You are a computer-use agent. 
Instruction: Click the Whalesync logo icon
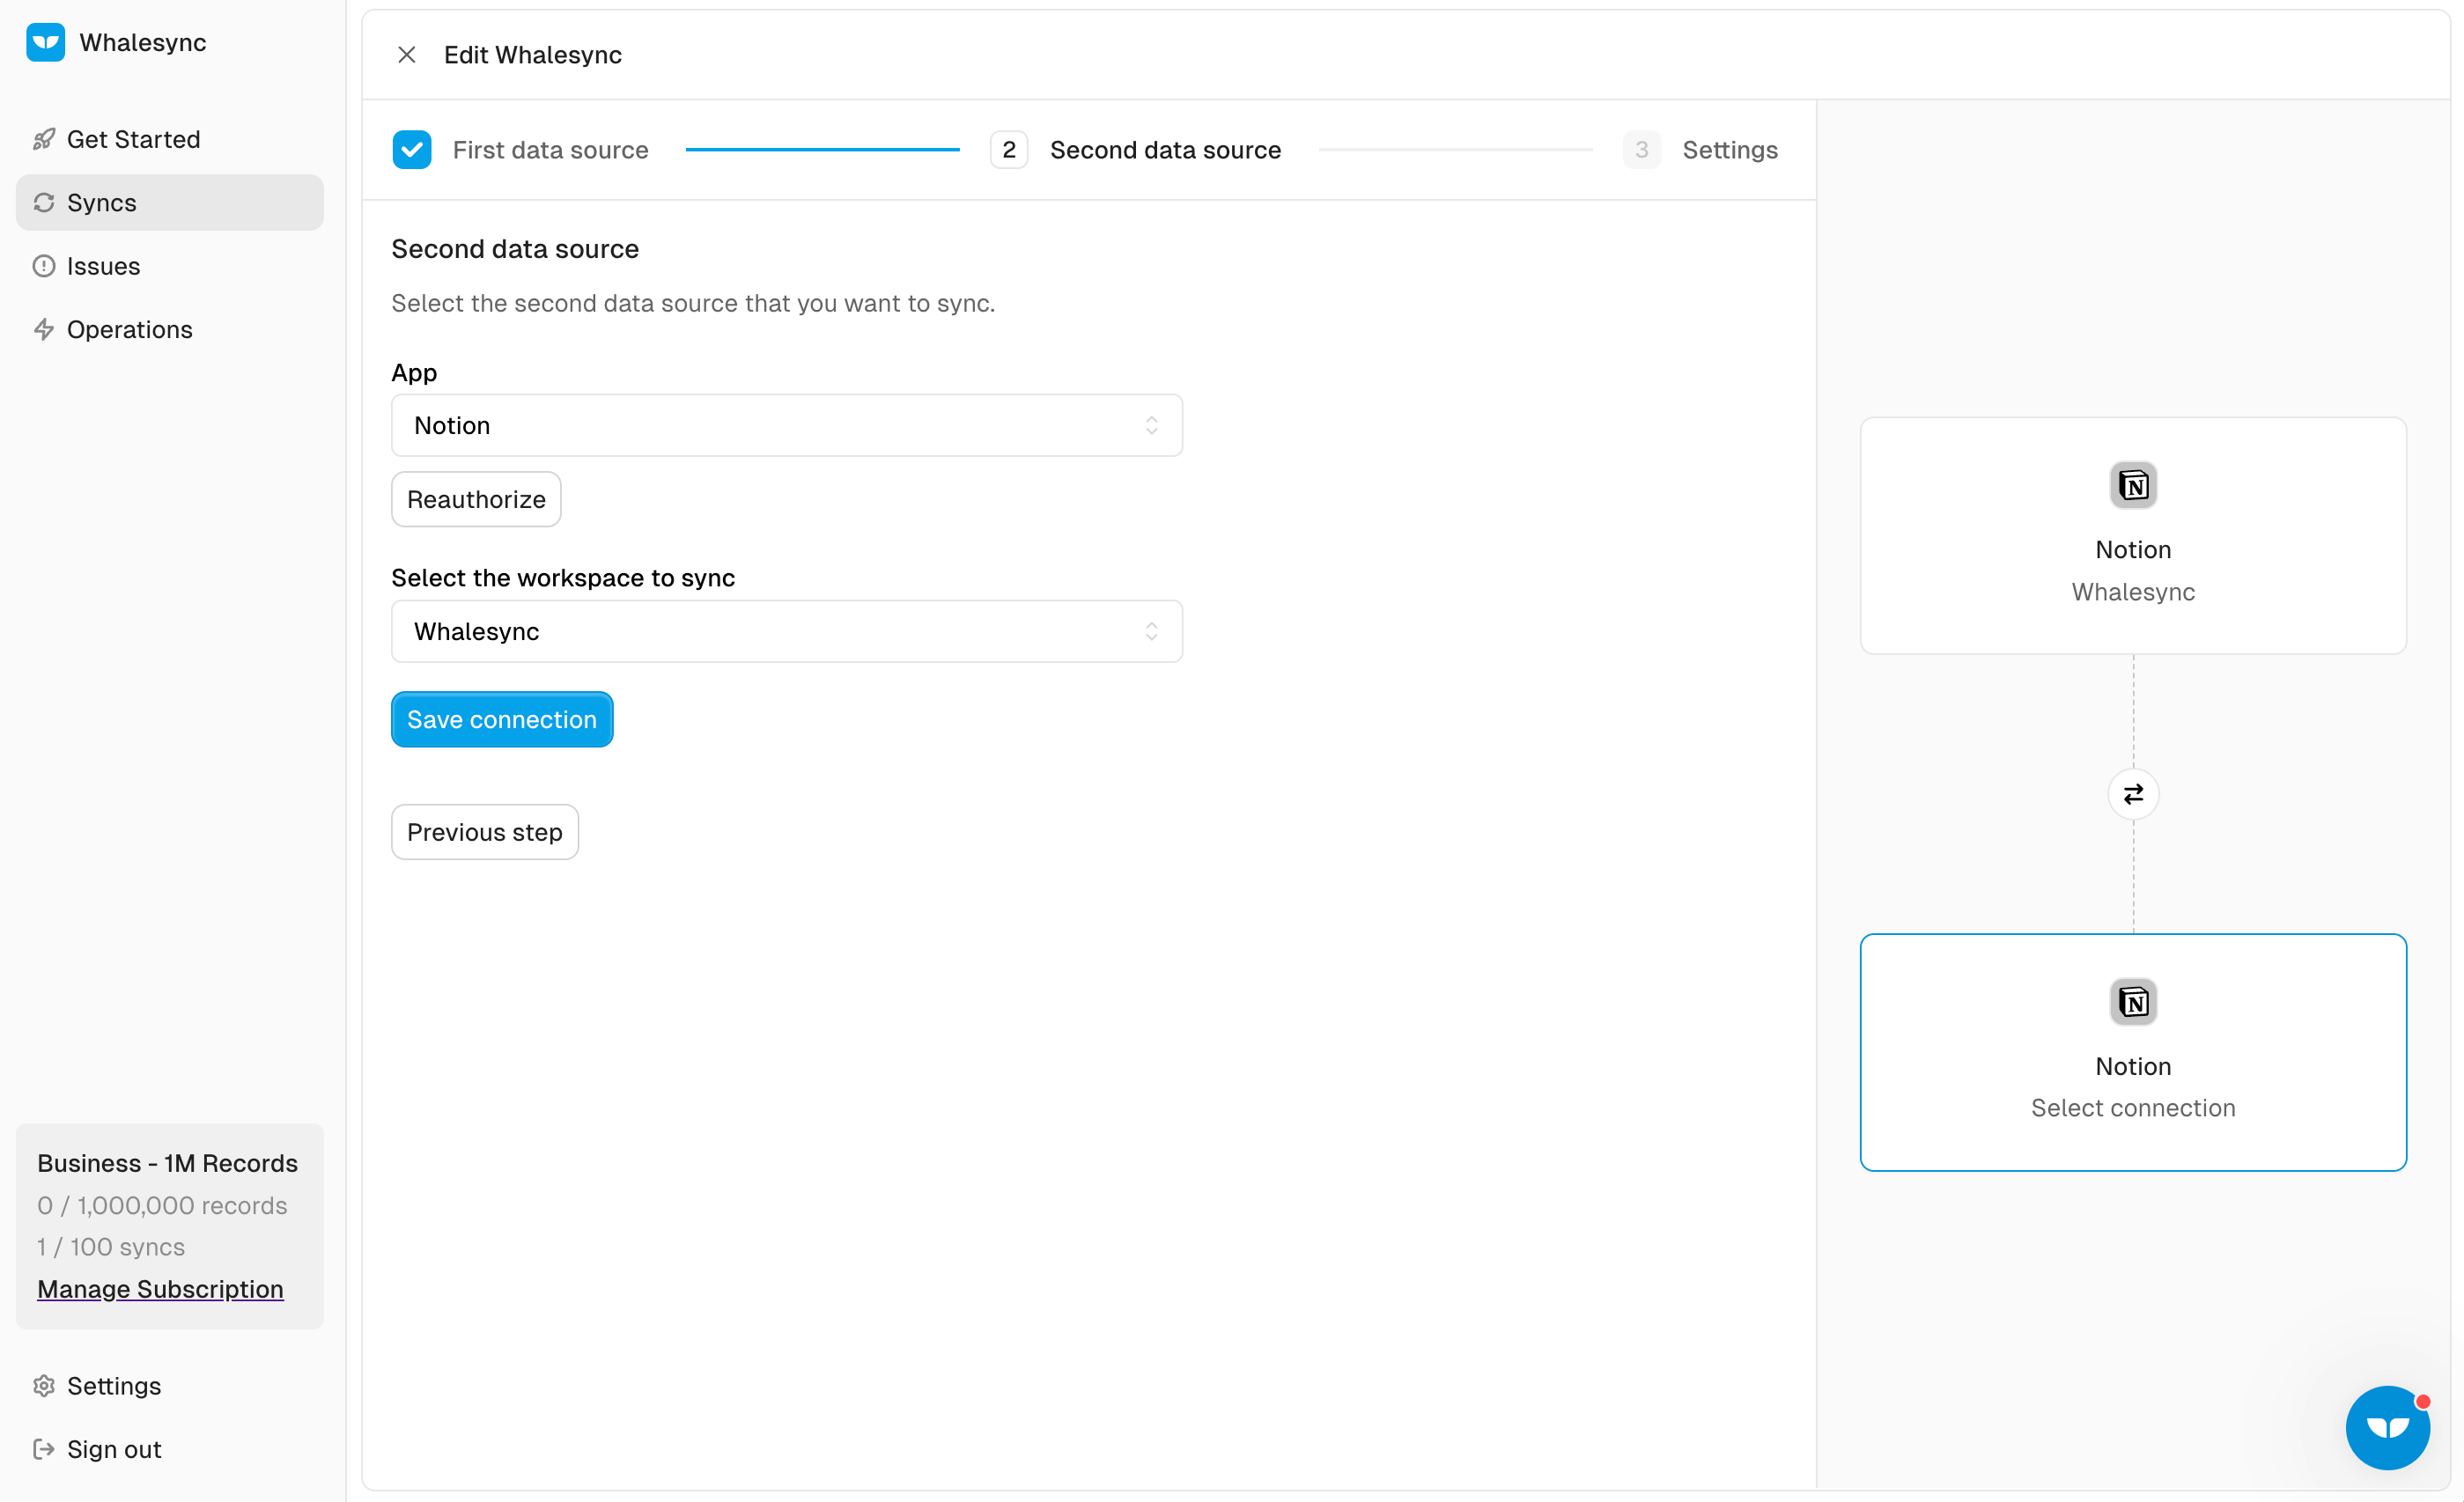pyautogui.click(x=45, y=42)
